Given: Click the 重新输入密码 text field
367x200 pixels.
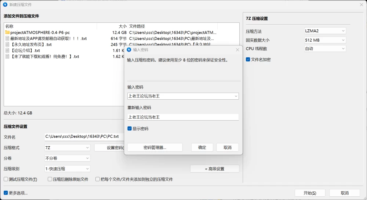Looking at the screenshot, I should coord(183,117).
